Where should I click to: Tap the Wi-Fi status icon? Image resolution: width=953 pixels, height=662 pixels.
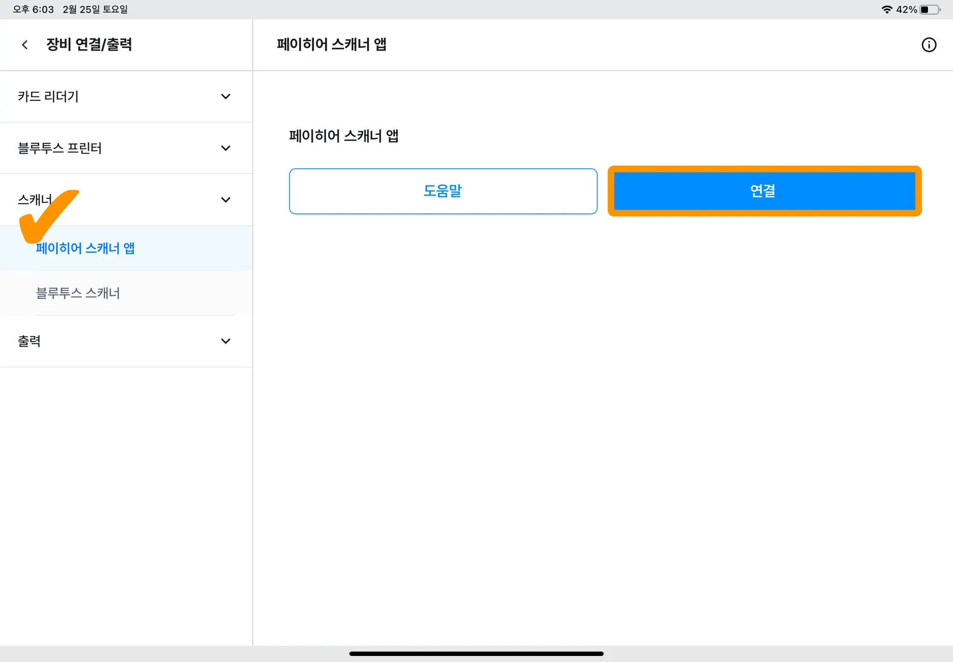click(x=886, y=9)
